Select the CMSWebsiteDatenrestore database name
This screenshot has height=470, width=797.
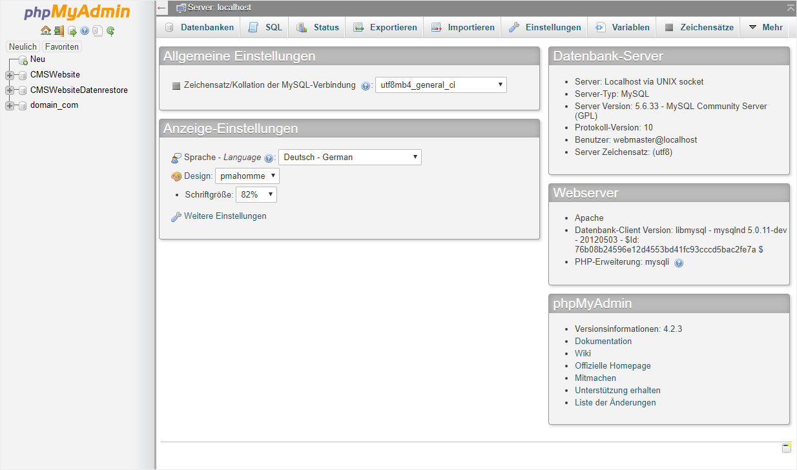pos(79,90)
